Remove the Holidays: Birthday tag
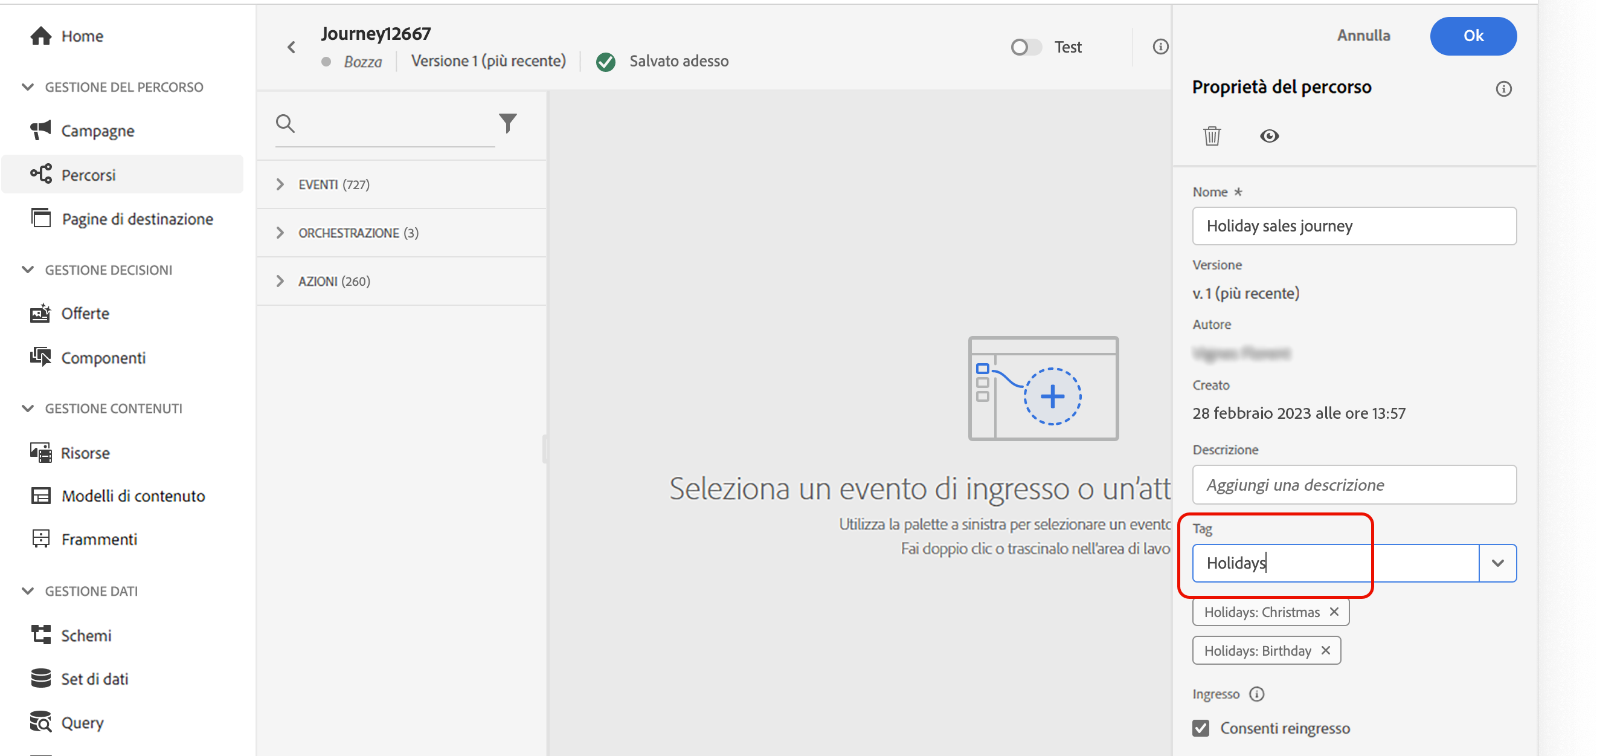Screen dimensions: 1623x756 (1326, 650)
